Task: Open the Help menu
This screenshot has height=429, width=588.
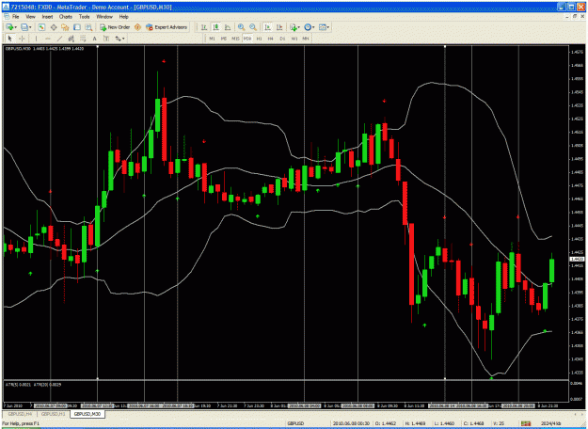Action: [x=124, y=17]
